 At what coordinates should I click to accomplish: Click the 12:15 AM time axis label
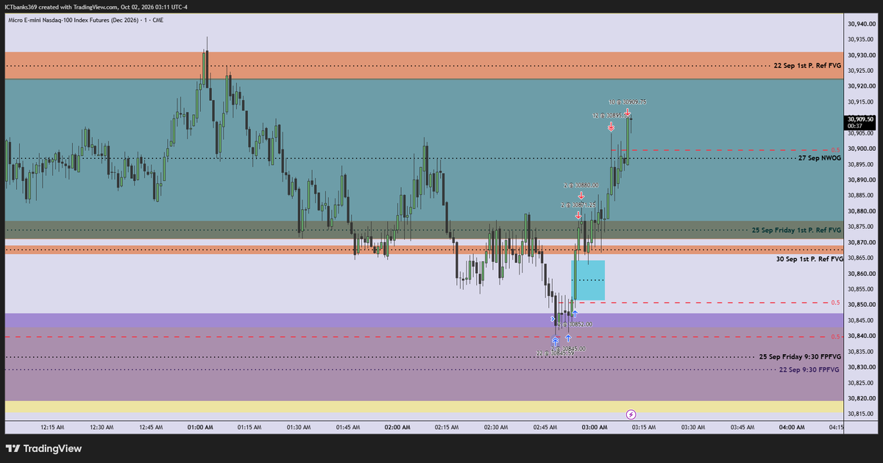click(52, 427)
